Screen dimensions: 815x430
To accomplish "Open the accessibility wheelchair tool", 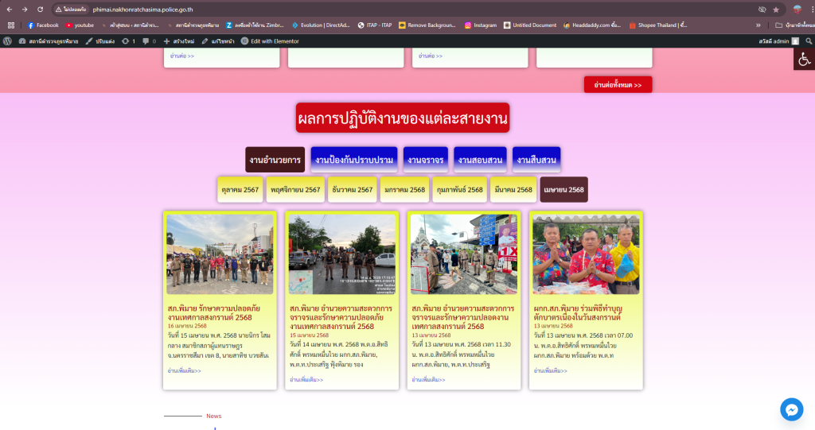I will tap(804, 59).
